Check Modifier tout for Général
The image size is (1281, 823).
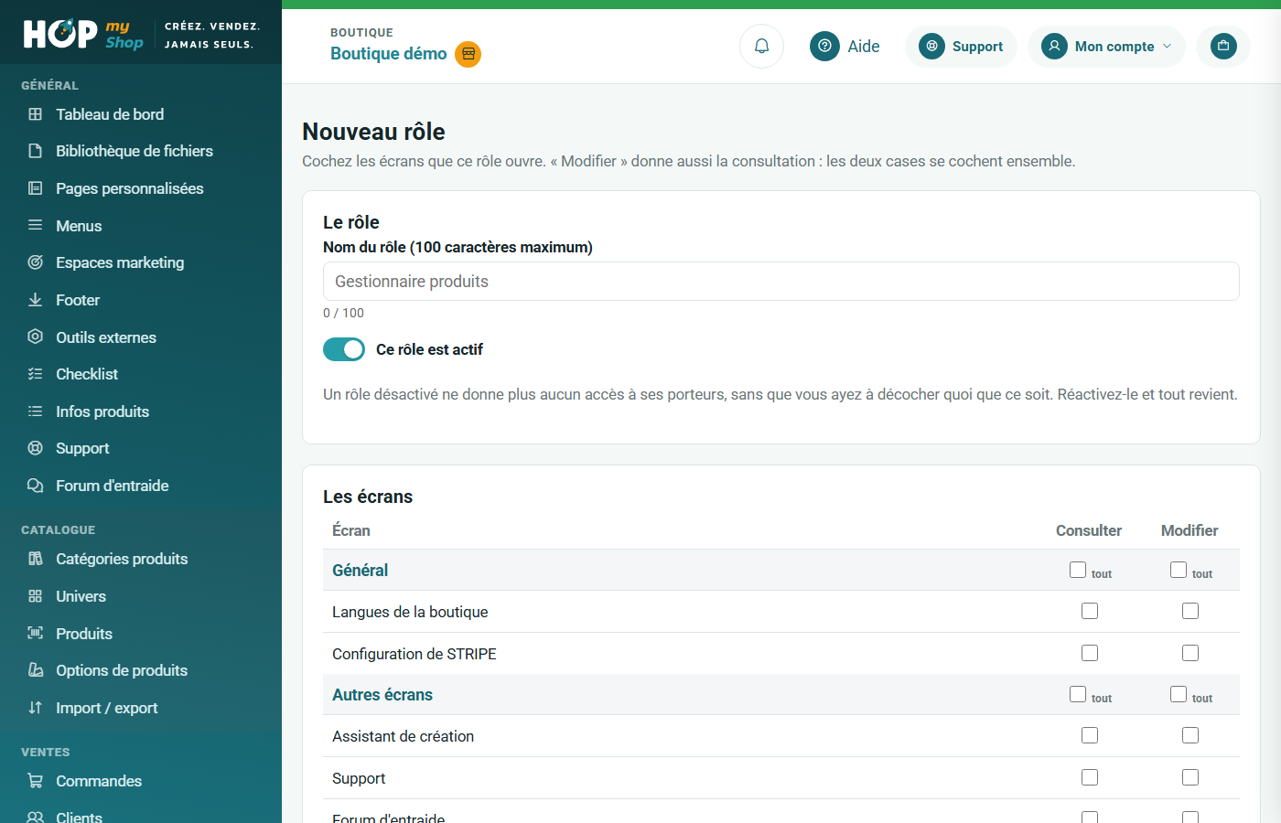coord(1179,570)
